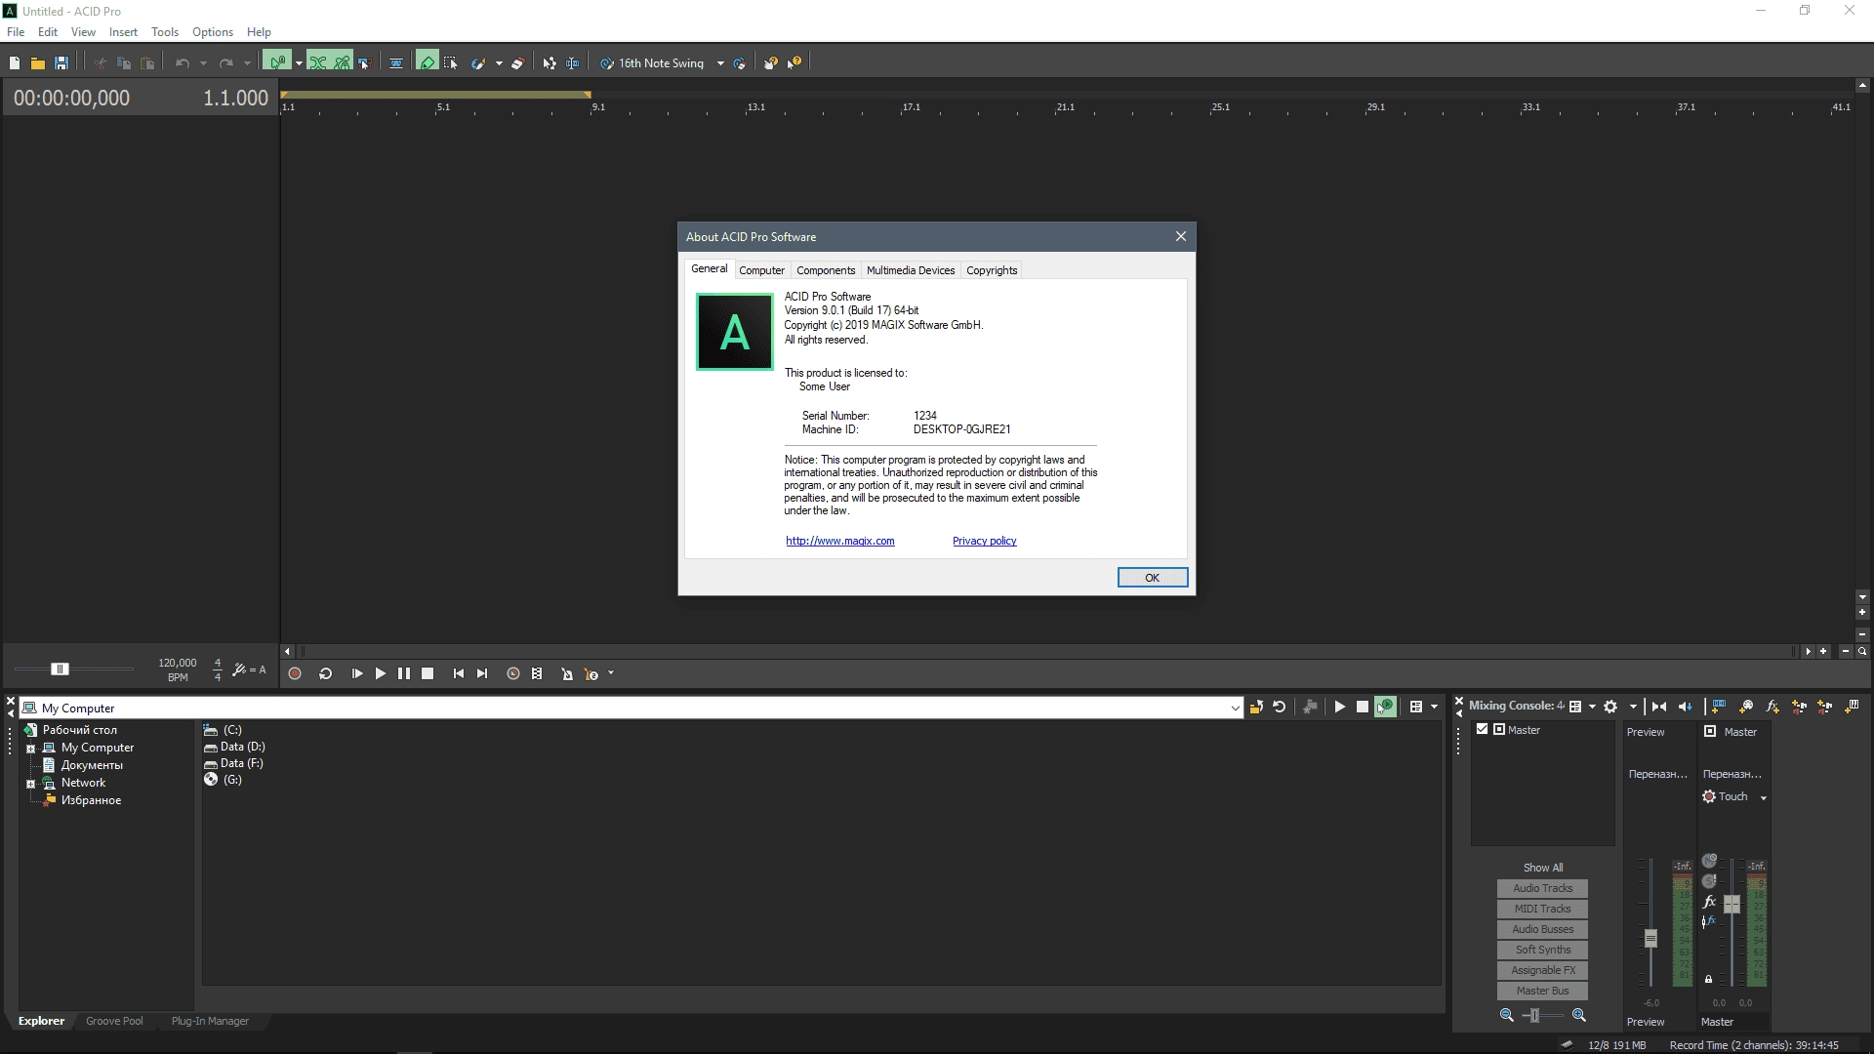Click Play From Start in transport bar
This screenshot has height=1054, width=1874.
(x=357, y=674)
